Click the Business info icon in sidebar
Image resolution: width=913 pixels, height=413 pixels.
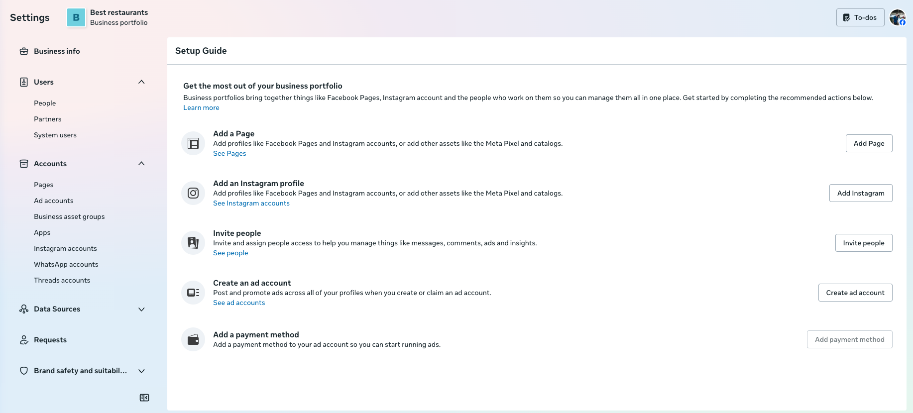(x=24, y=51)
